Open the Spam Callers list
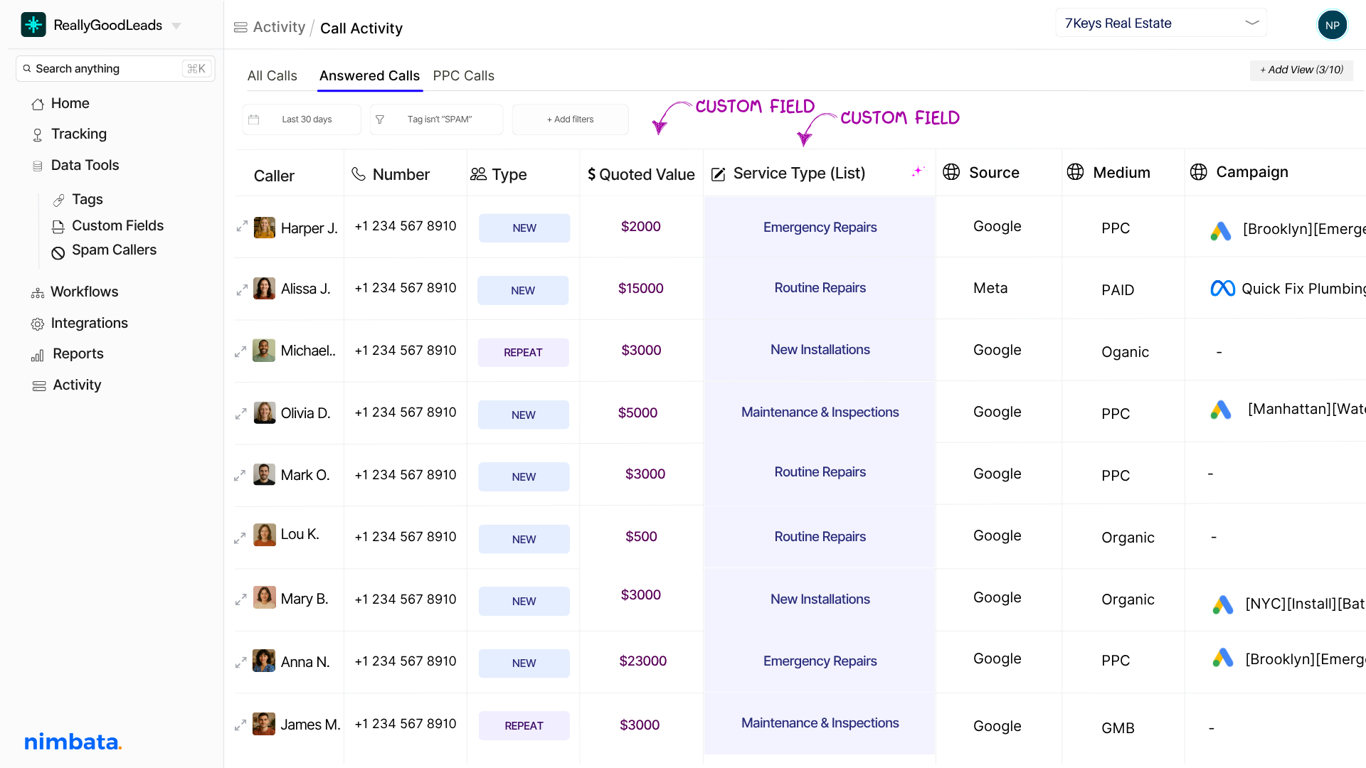This screenshot has height=768, width=1366. tap(114, 250)
